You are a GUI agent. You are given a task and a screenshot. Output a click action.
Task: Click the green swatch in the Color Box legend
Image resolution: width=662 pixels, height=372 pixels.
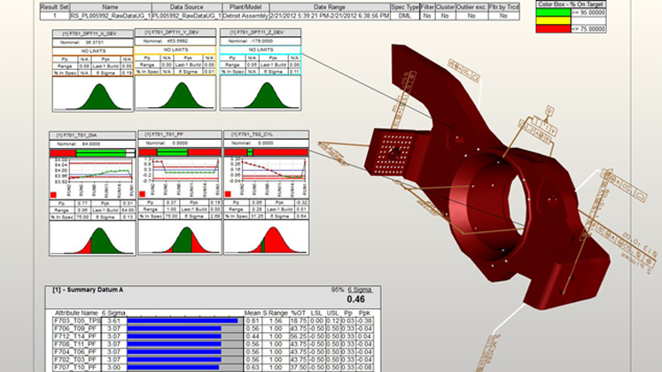click(554, 12)
